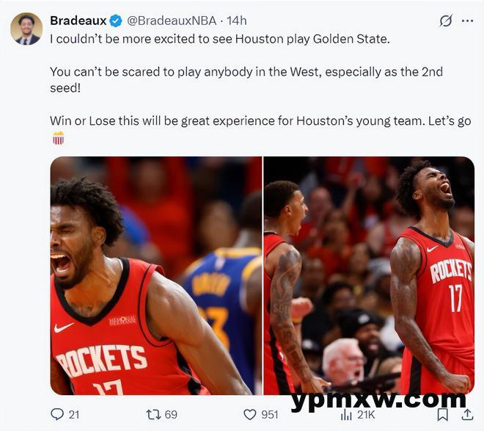Open Bradeaux profile avatar
Viewport: 484px width, 431px height.
(x=26, y=29)
